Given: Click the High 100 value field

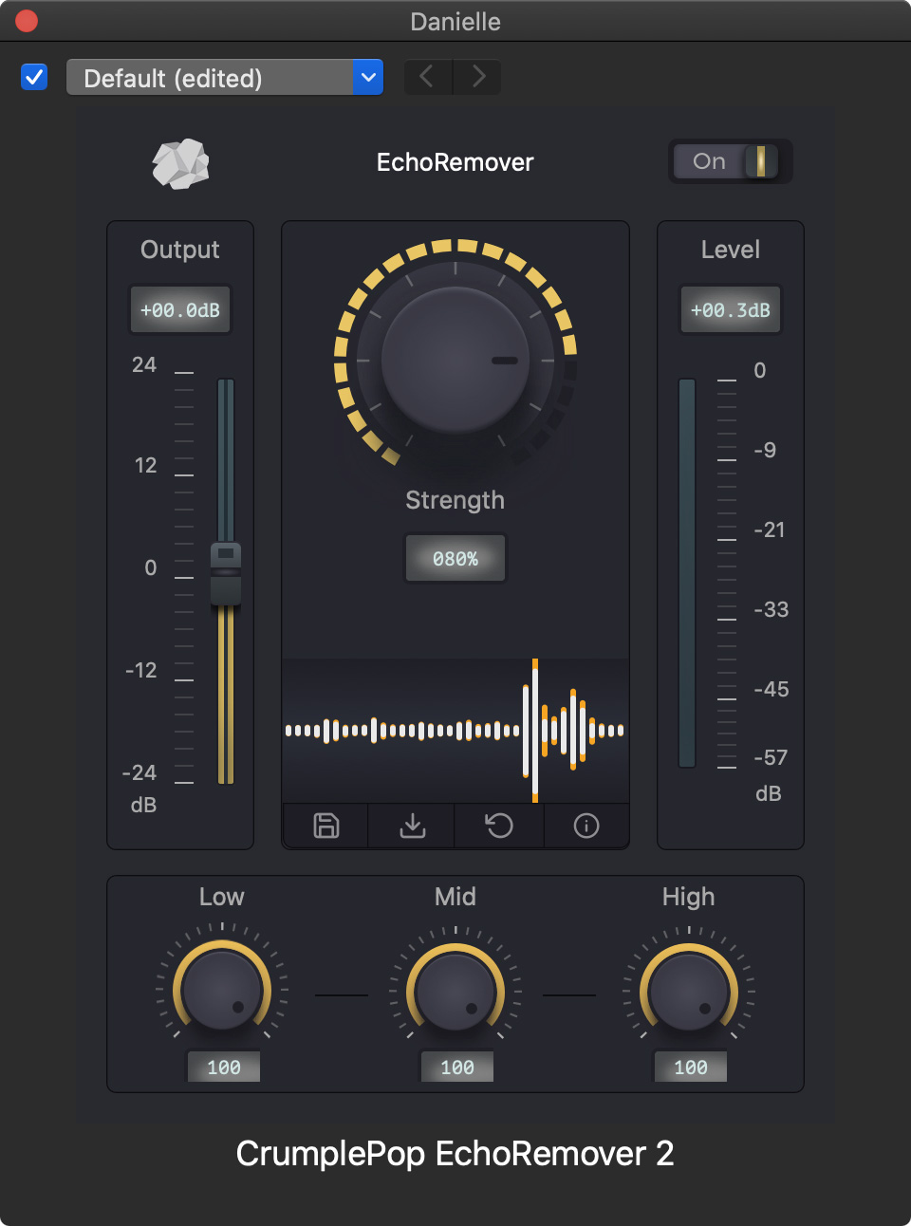Looking at the screenshot, I should (690, 1068).
